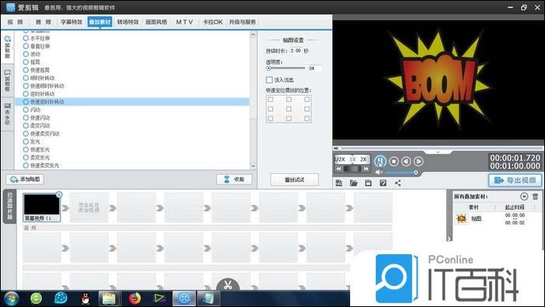This screenshot has width=545, height=307.
Task: Tick the center checkbox in the placement grid
Action: point(289,109)
